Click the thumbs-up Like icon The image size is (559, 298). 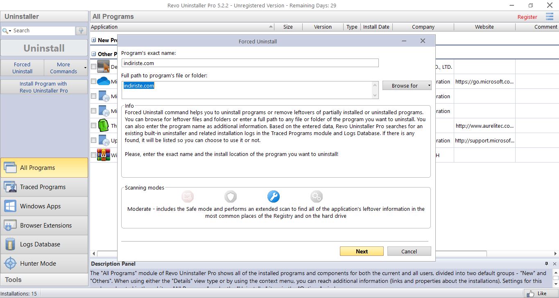click(x=531, y=293)
